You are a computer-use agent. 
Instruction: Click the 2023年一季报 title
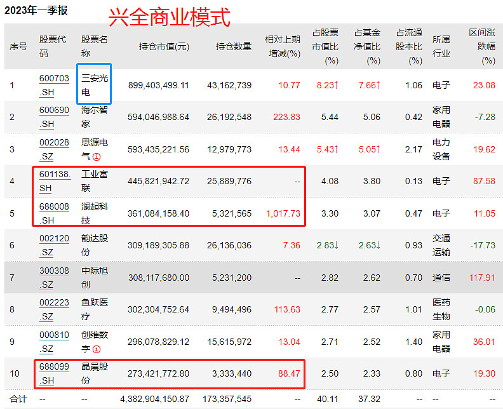click(36, 11)
